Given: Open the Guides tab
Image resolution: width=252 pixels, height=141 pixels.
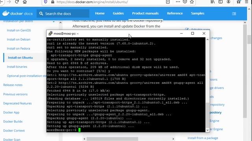Looking at the screenshot, I should click(x=118, y=13).
